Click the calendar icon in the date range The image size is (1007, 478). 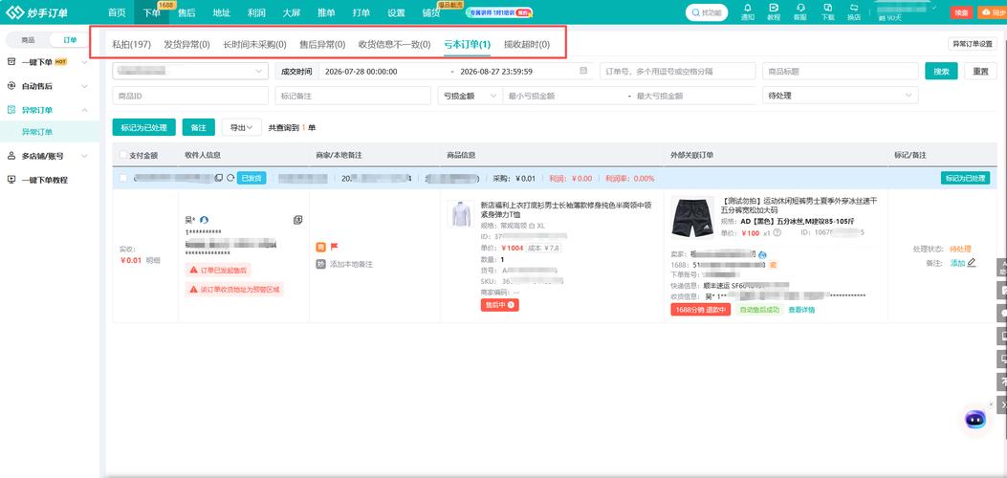tap(583, 71)
